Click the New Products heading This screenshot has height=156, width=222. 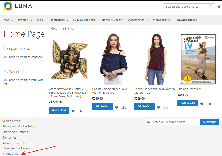pos(61,29)
